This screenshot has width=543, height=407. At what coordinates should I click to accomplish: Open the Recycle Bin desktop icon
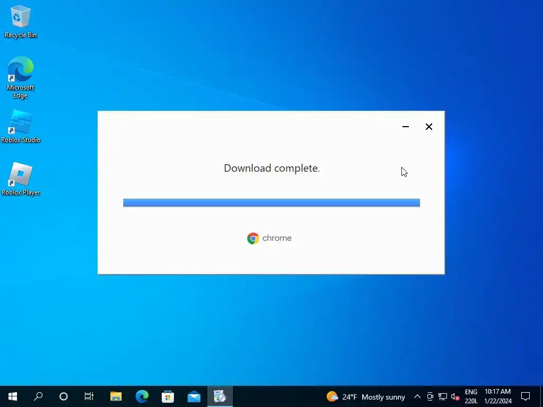(21, 22)
